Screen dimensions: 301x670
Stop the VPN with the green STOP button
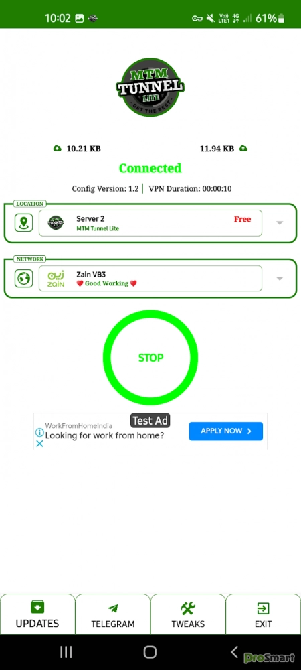tap(150, 358)
